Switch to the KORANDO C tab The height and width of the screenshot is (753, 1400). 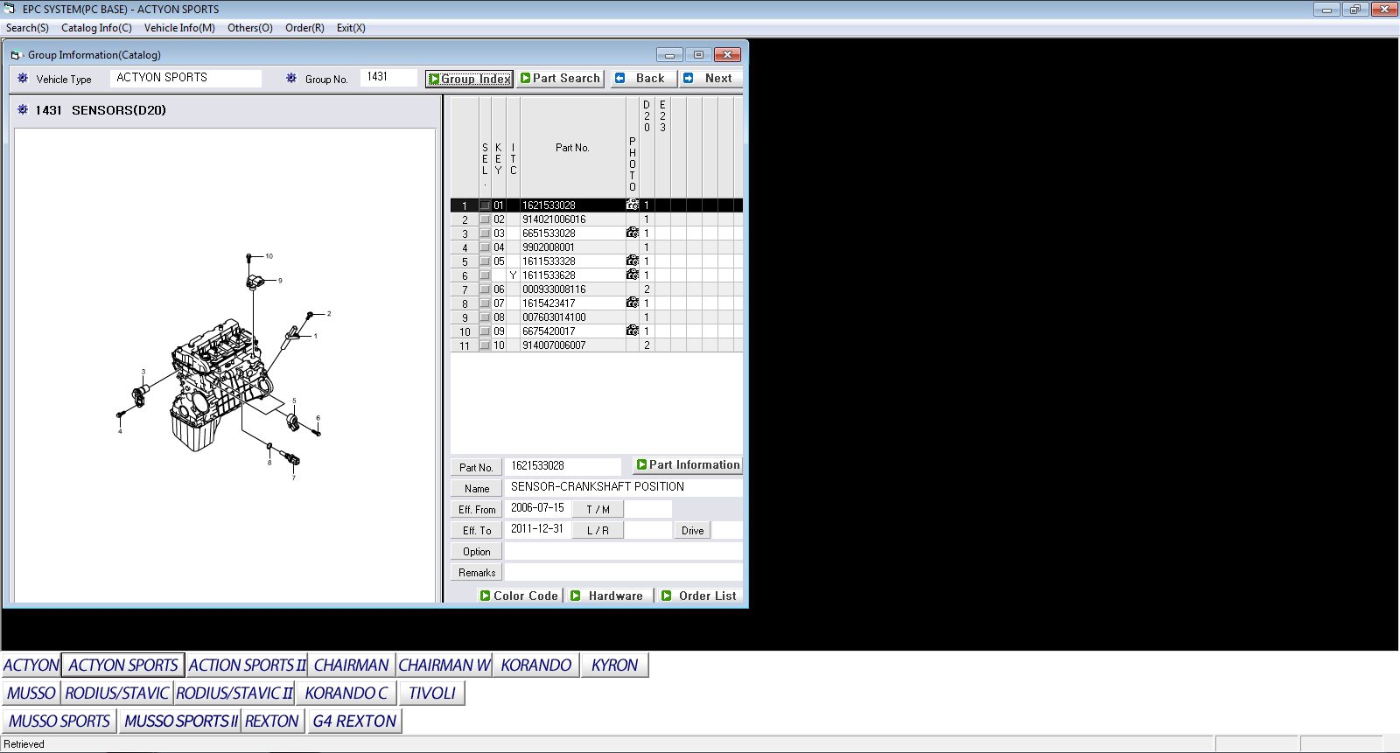coord(346,694)
